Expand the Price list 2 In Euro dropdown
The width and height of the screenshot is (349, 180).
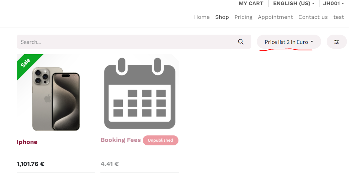pos(289,42)
